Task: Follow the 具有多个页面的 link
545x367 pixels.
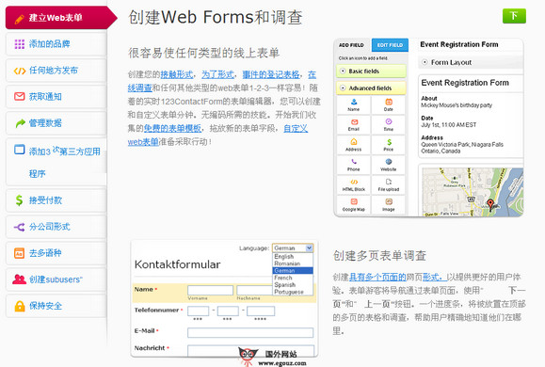Action: click(377, 277)
